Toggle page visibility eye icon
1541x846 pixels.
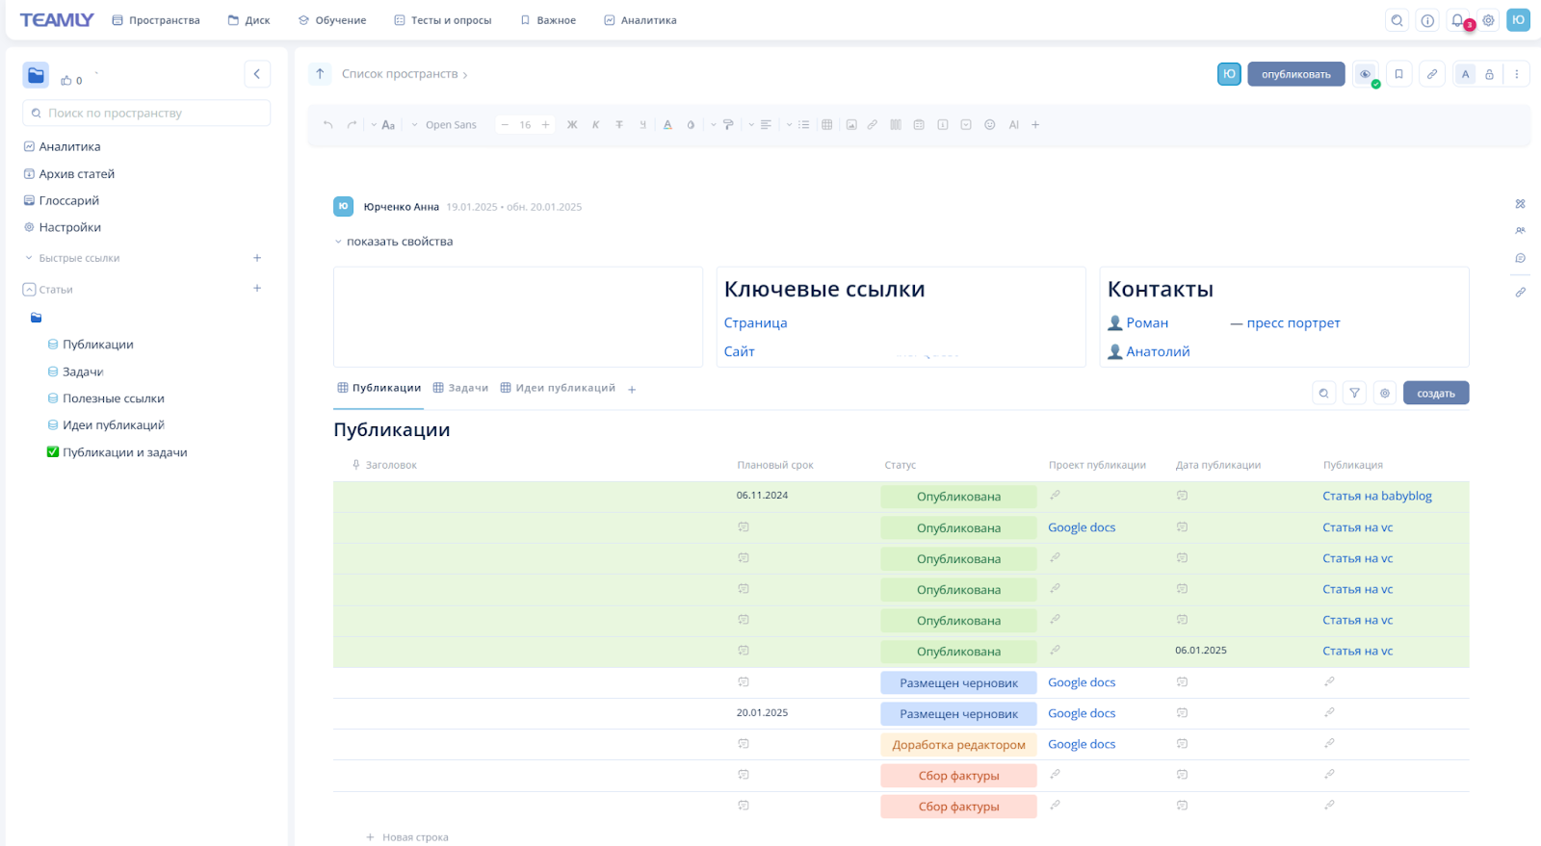point(1366,74)
